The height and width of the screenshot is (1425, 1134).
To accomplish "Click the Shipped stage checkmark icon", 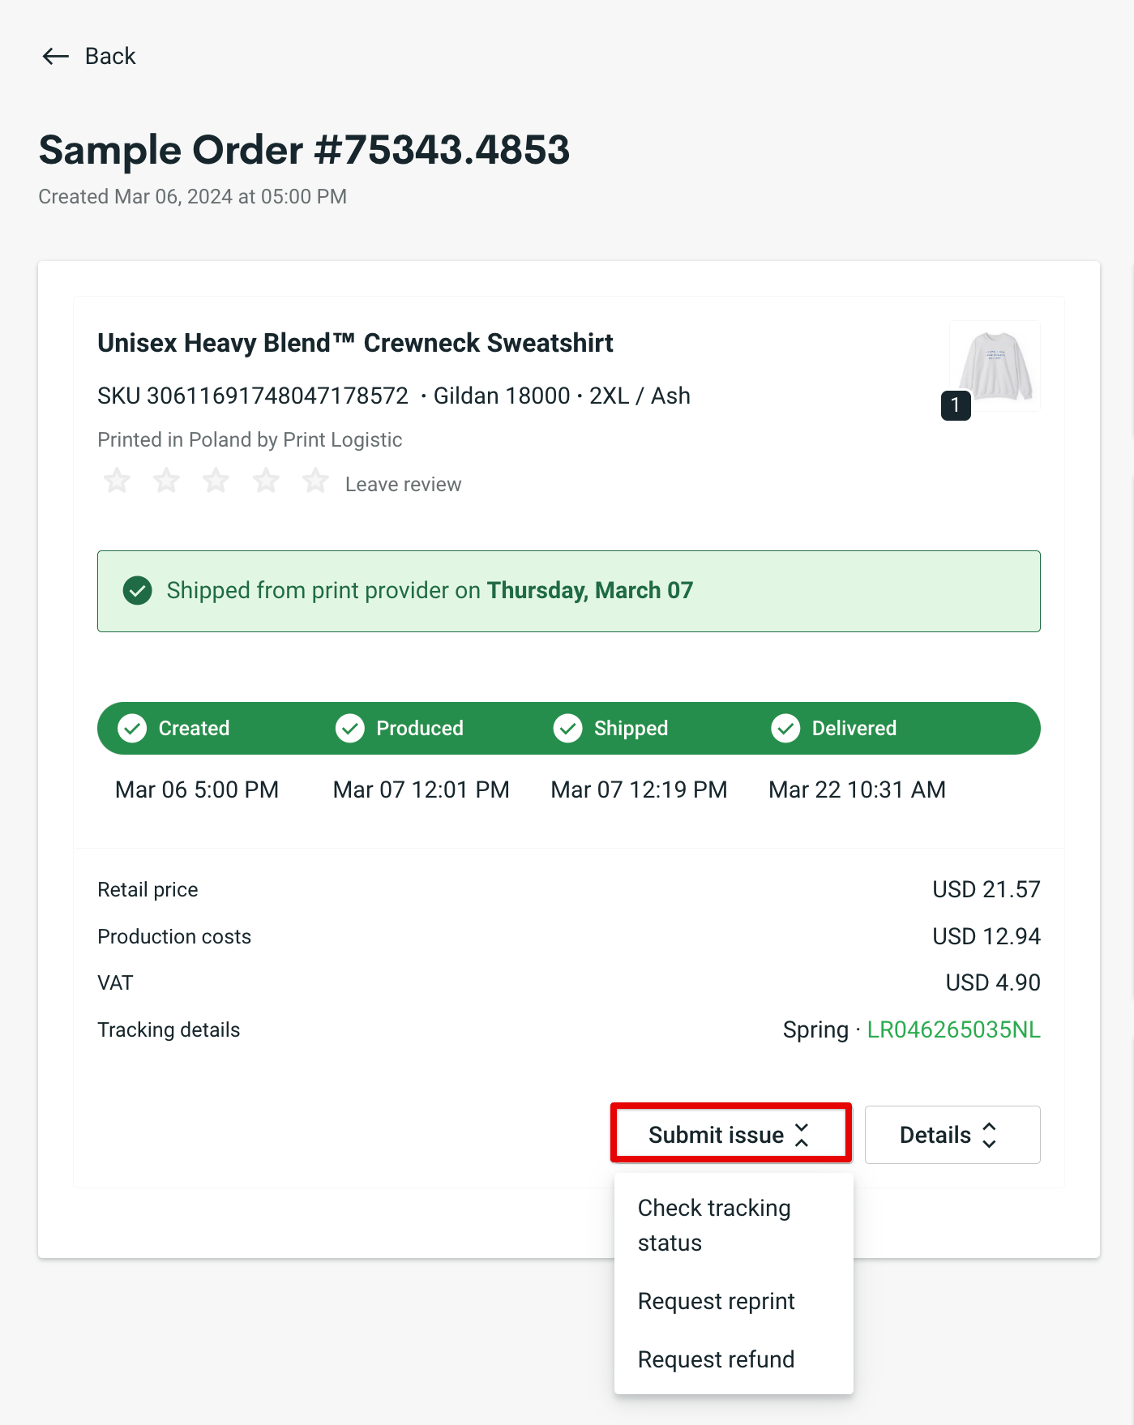I will (567, 728).
